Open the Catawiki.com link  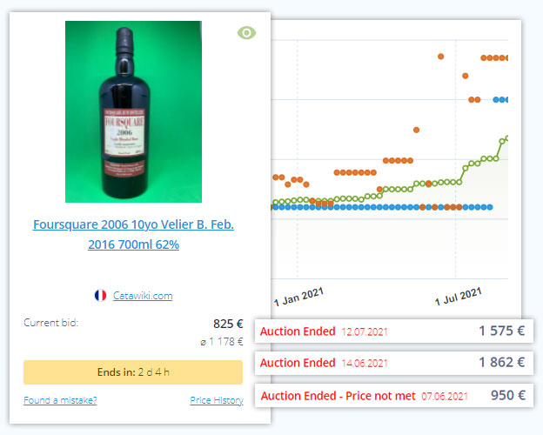pos(143,296)
